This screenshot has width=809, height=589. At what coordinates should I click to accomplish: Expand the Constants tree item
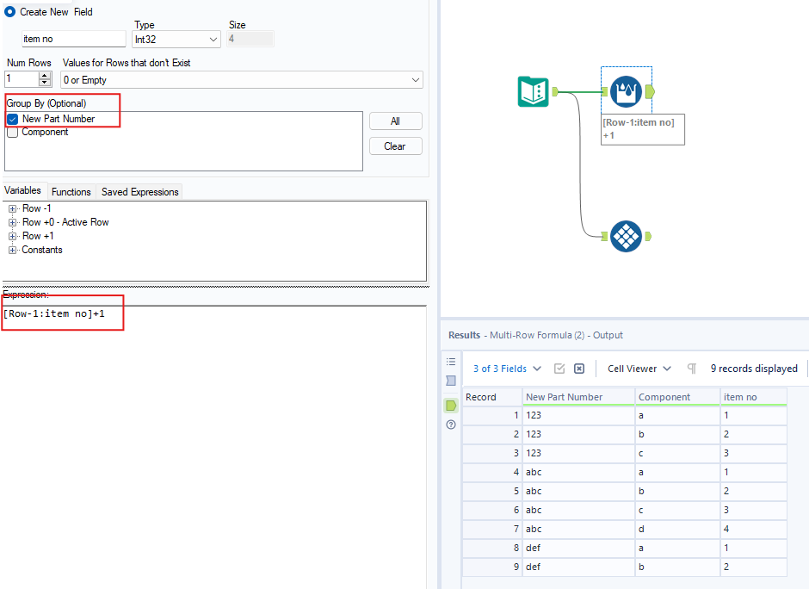(x=11, y=250)
